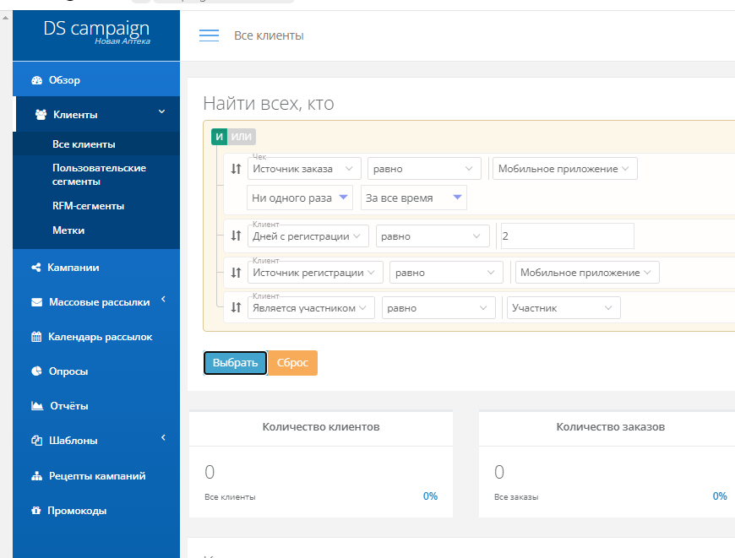The image size is (735, 558).
Task: Open Пользовательские сегменты in the sidebar
Action: pos(99,175)
